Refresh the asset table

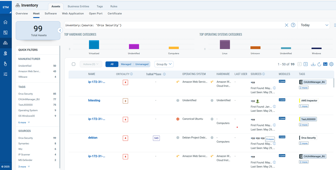point(319,64)
